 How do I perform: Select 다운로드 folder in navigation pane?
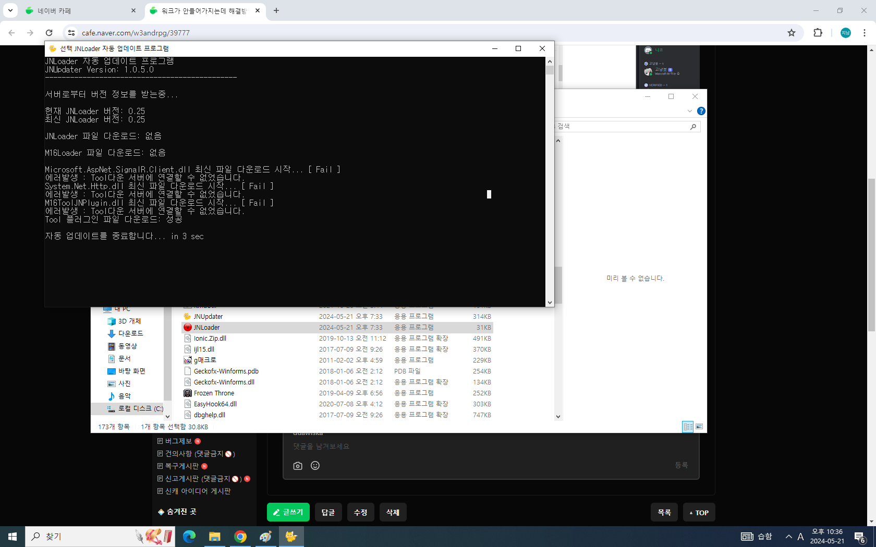[130, 333]
